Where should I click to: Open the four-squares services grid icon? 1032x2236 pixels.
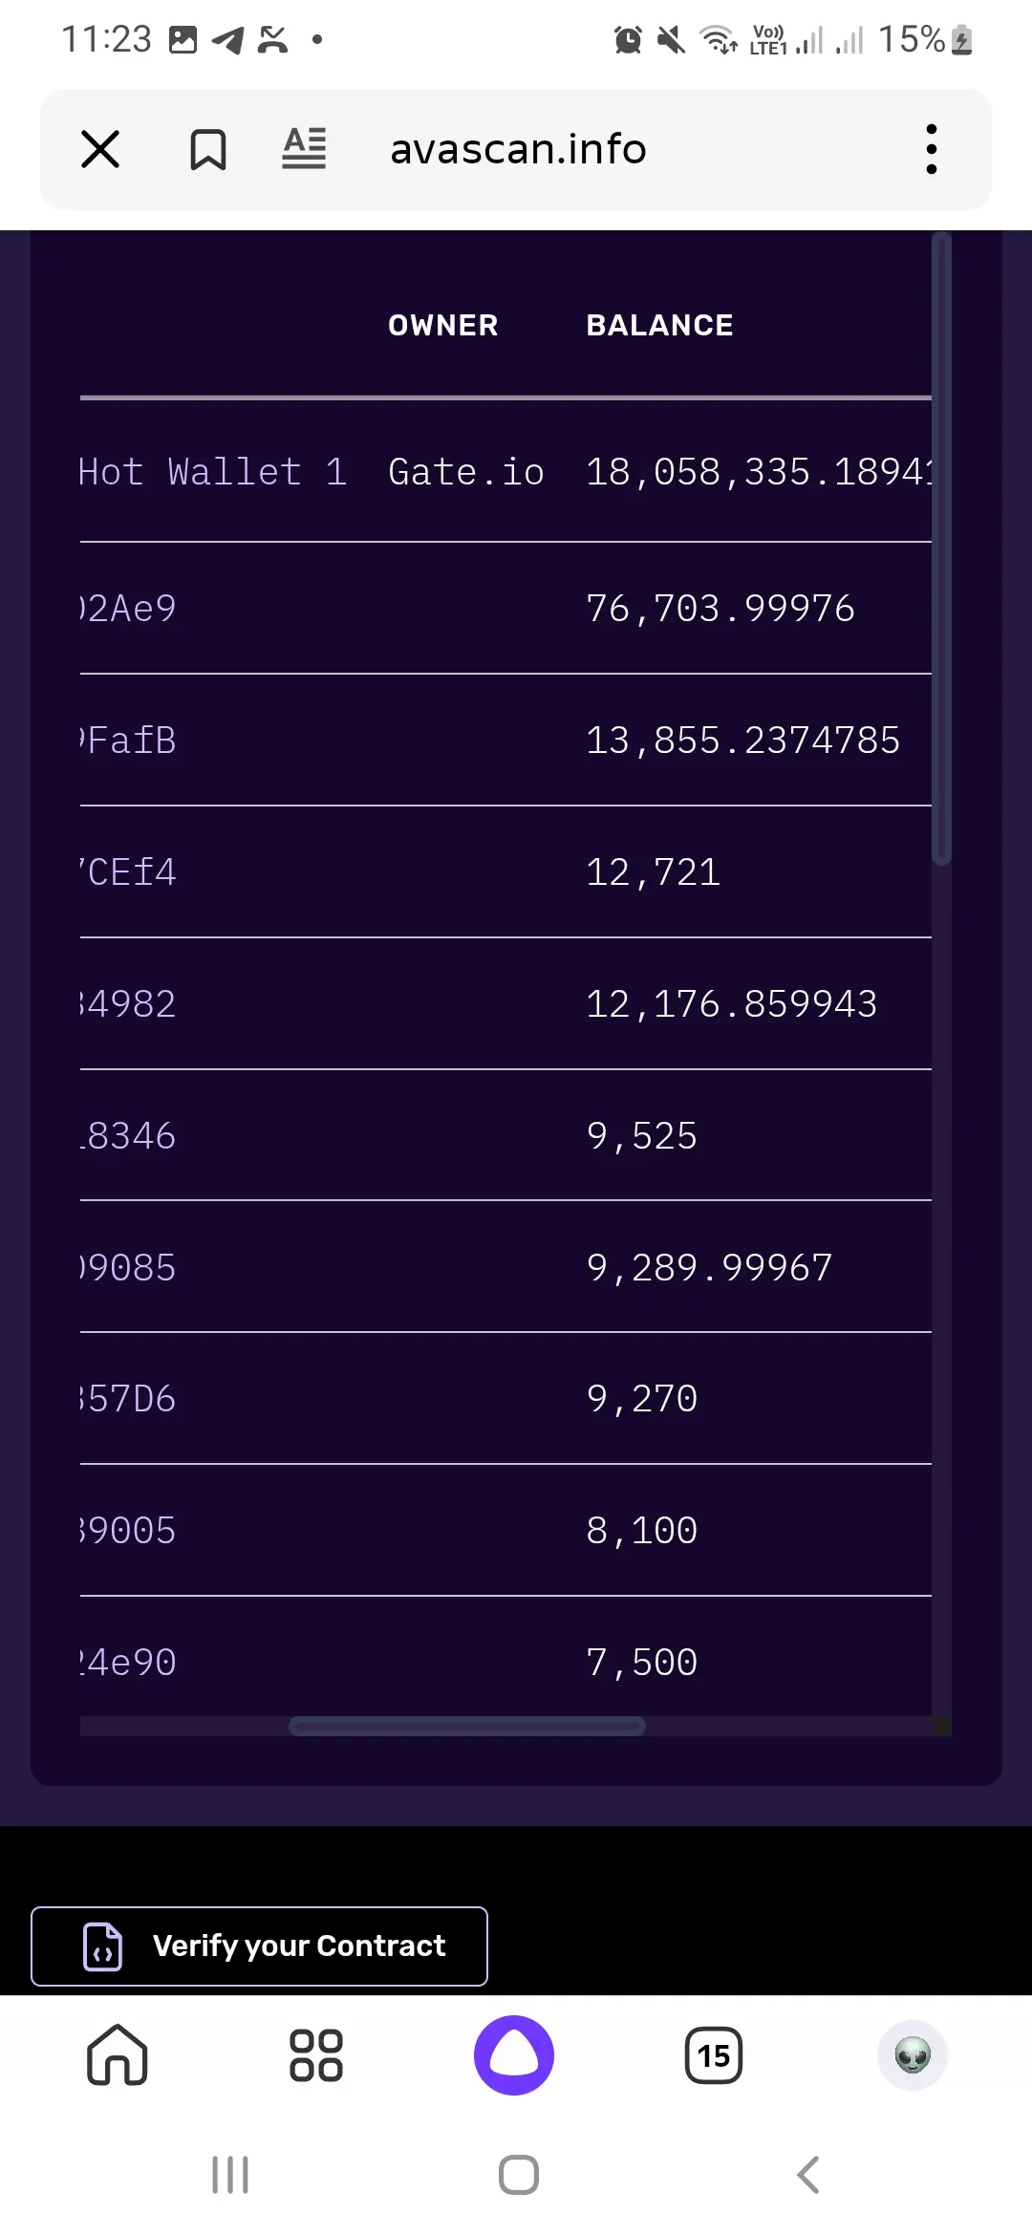[316, 2055]
